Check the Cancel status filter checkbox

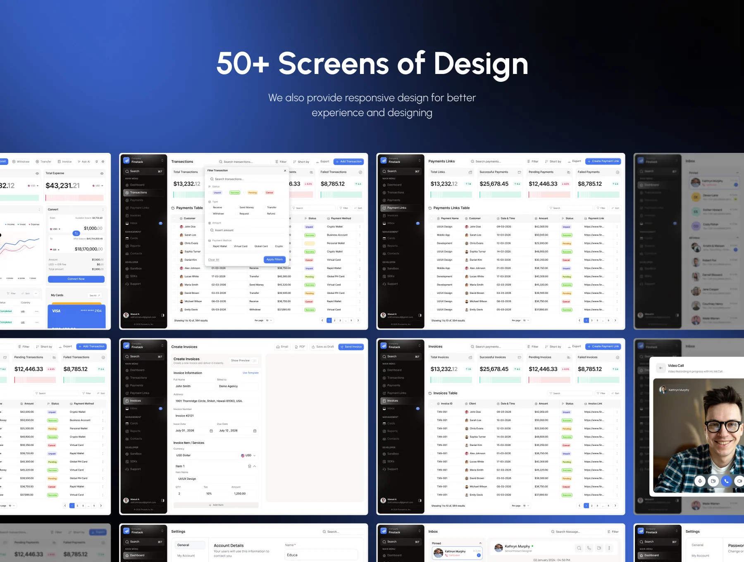tap(262, 193)
